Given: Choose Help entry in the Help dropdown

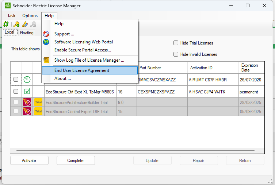Looking at the screenshot, I should point(90,24).
